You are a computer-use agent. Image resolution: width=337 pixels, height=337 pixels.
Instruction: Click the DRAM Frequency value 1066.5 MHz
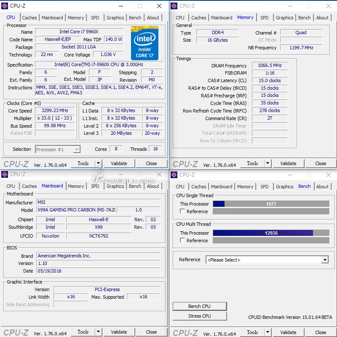(270, 65)
